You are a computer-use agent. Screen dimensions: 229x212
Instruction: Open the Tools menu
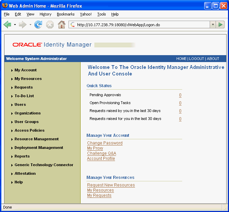(102, 14)
